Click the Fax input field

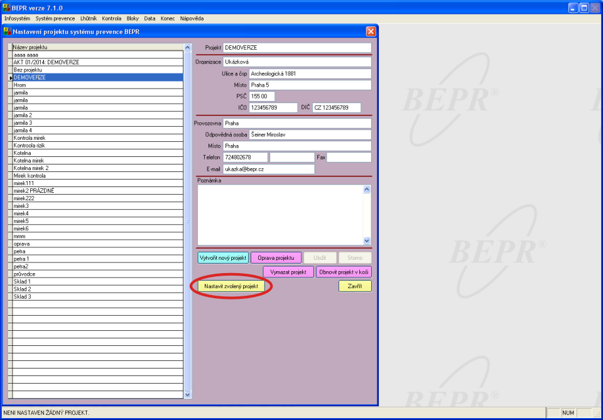tap(349, 158)
